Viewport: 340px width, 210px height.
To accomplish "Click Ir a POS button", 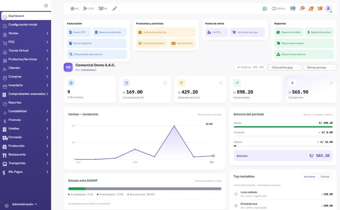I will coord(217,32).
